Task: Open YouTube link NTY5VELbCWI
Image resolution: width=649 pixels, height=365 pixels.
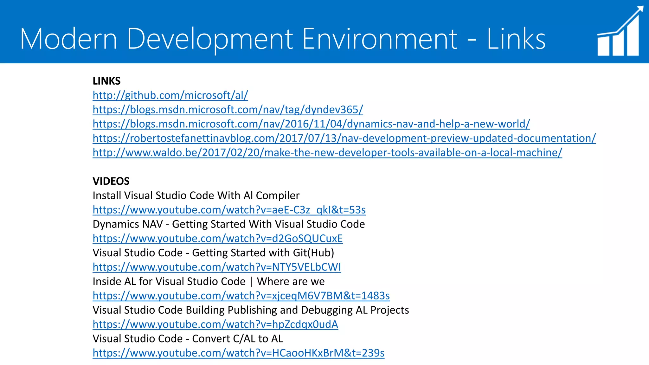Action: click(x=217, y=267)
